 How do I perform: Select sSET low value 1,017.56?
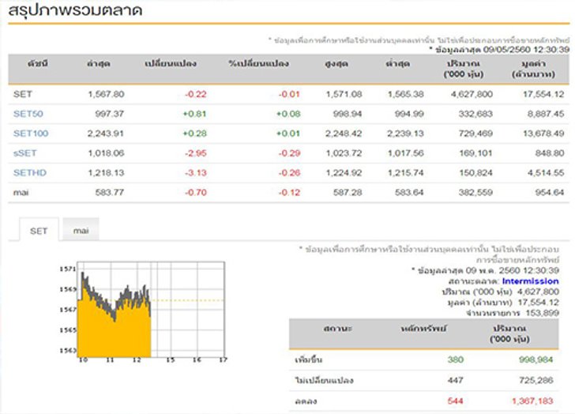pos(406,153)
